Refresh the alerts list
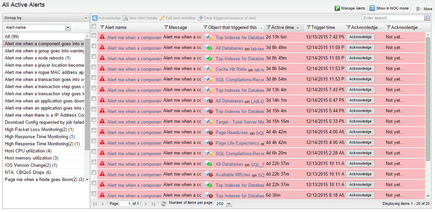 pyautogui.click(x=163, y=203)
